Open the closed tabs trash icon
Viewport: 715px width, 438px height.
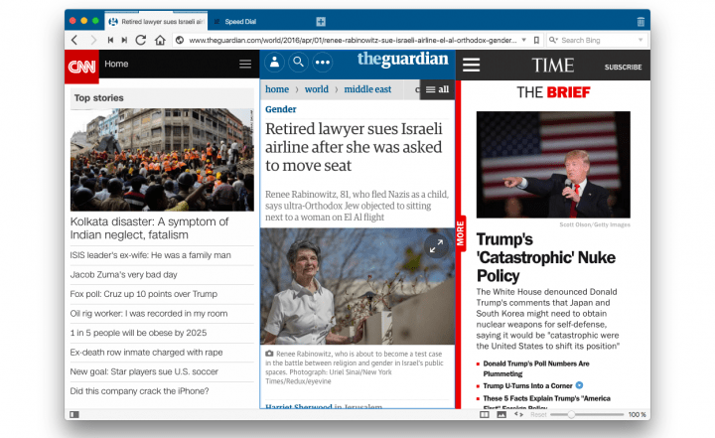pos(641,22)
